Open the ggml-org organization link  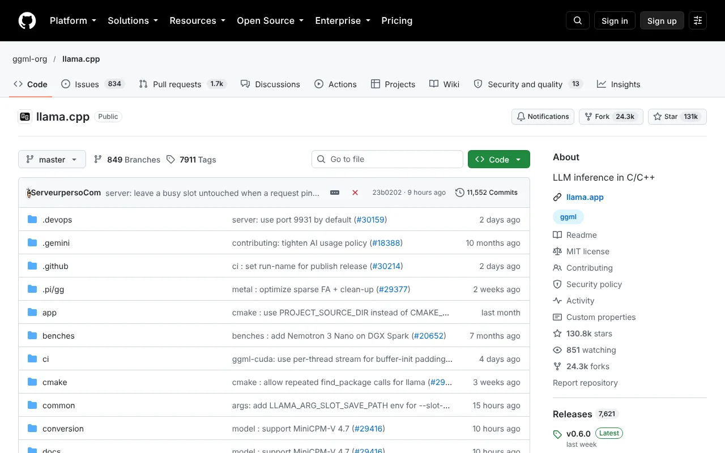pyautogui.click(x=30, y=59)
